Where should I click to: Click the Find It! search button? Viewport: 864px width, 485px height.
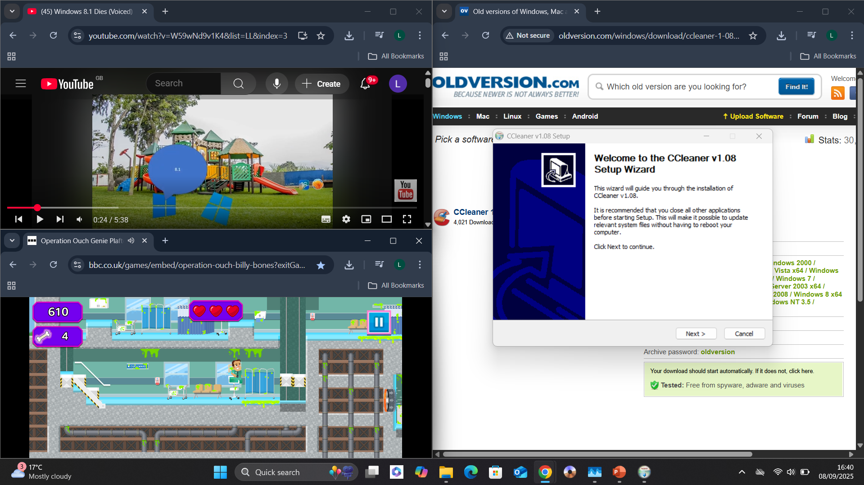pyautogui.click(x=796, y=87)
